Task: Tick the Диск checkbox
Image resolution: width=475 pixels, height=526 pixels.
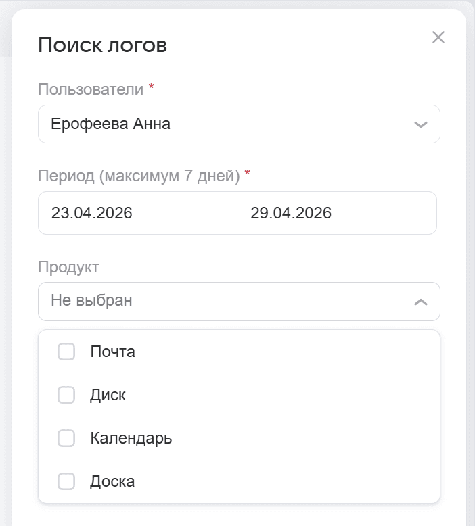Action: pos(66,395)
